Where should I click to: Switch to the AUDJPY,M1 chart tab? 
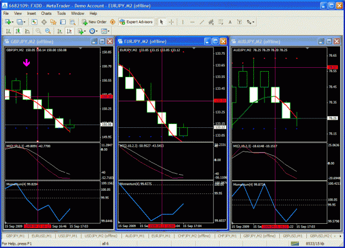click(x=135, y=236)
